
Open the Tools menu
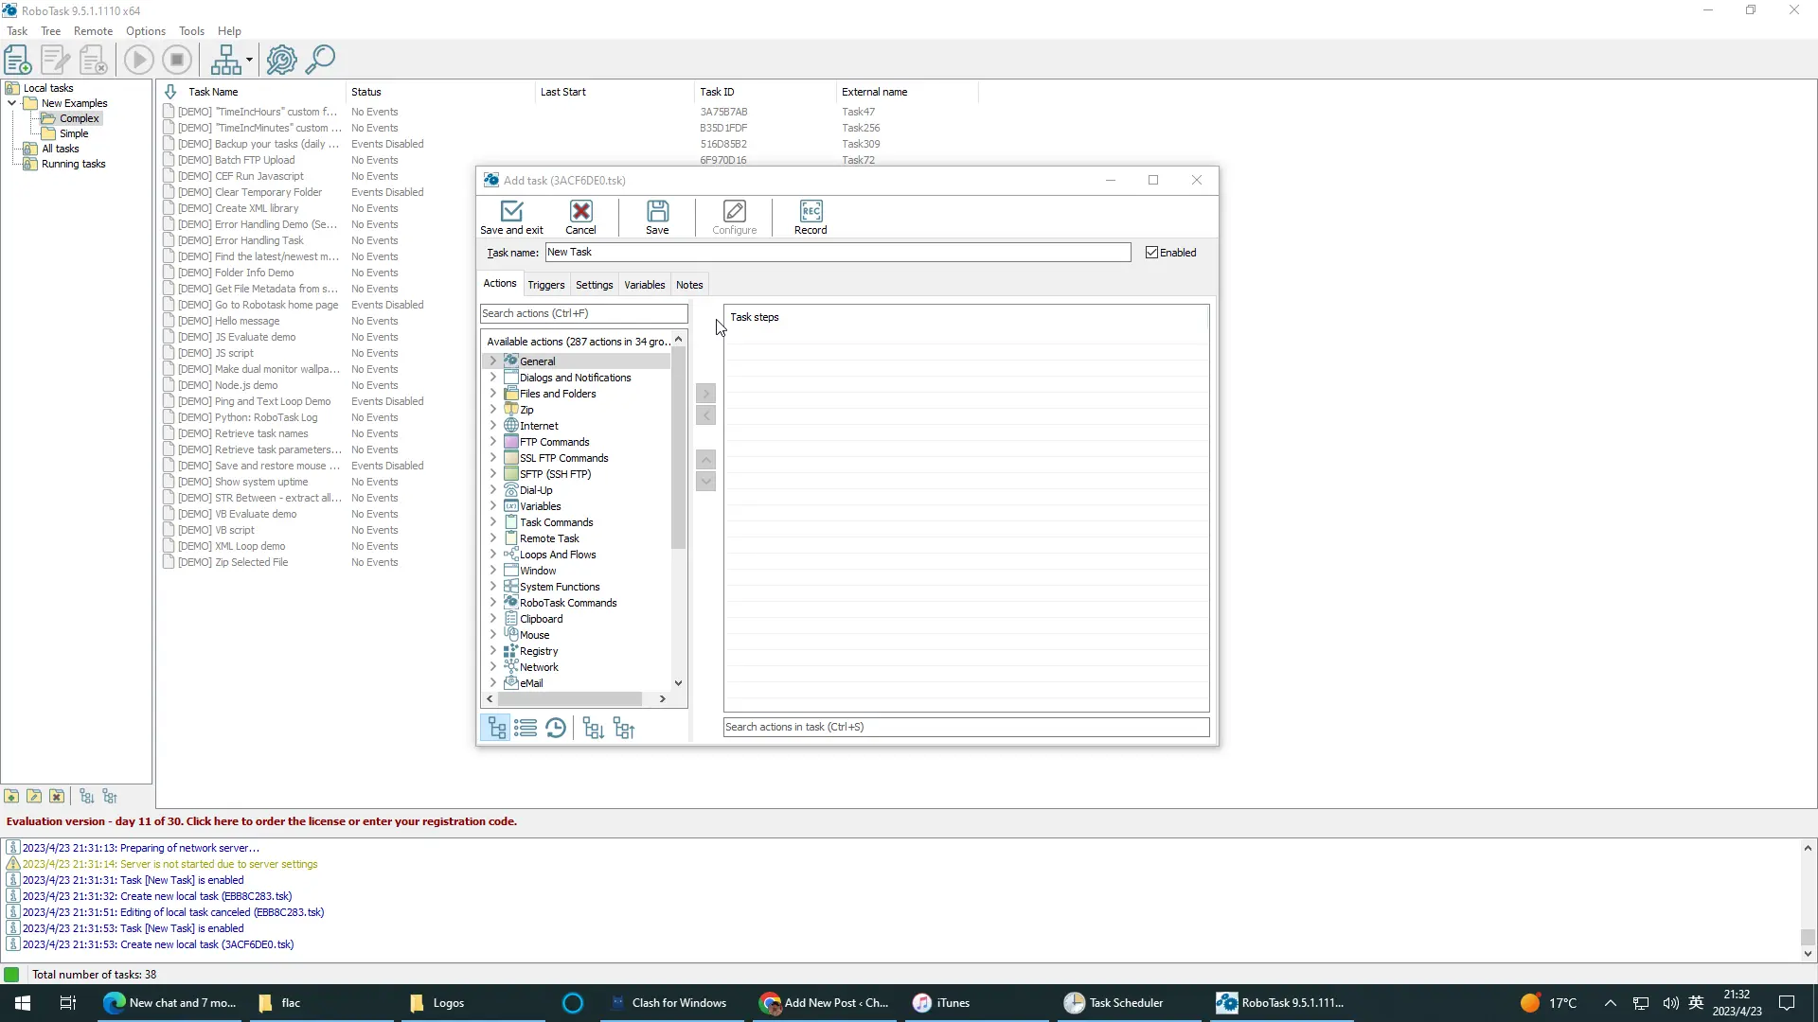191,31
